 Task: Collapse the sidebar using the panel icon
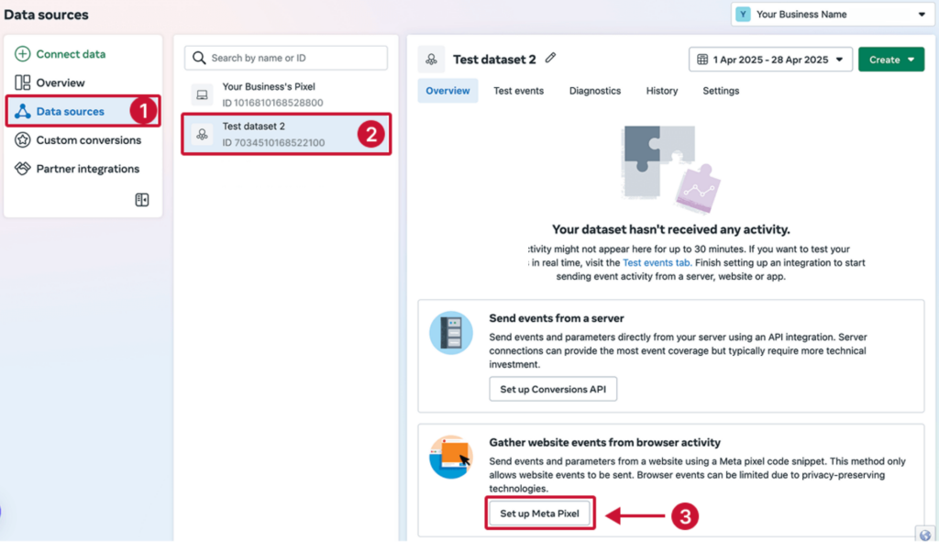click(142, 199)
